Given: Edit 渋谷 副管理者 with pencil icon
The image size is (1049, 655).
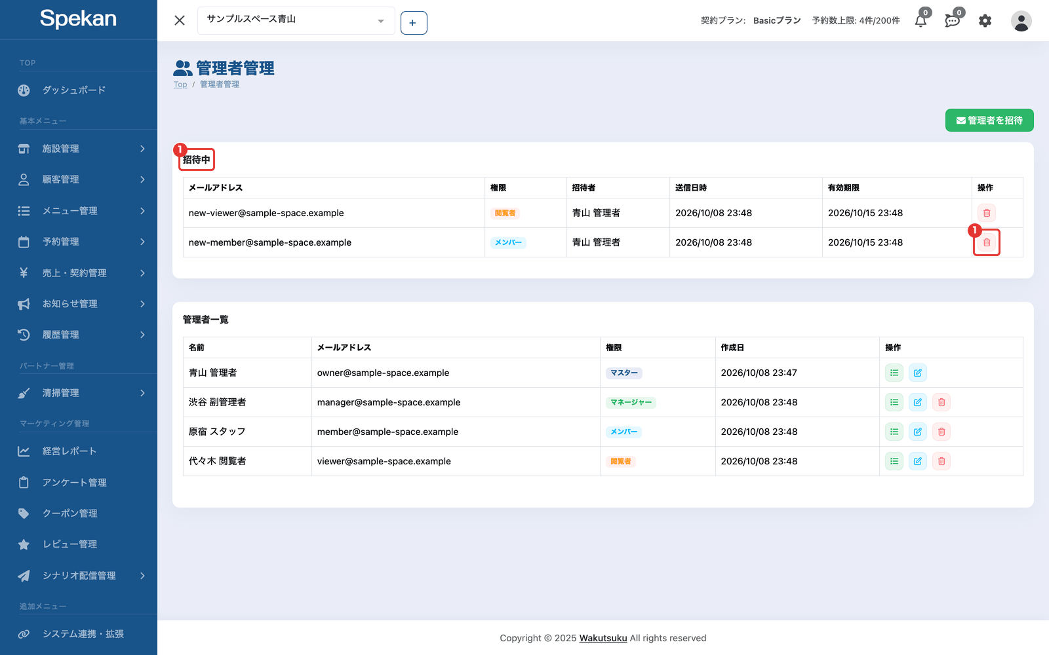Looking at the screenshot, I should pyautogui.click(x=918, y=402).
